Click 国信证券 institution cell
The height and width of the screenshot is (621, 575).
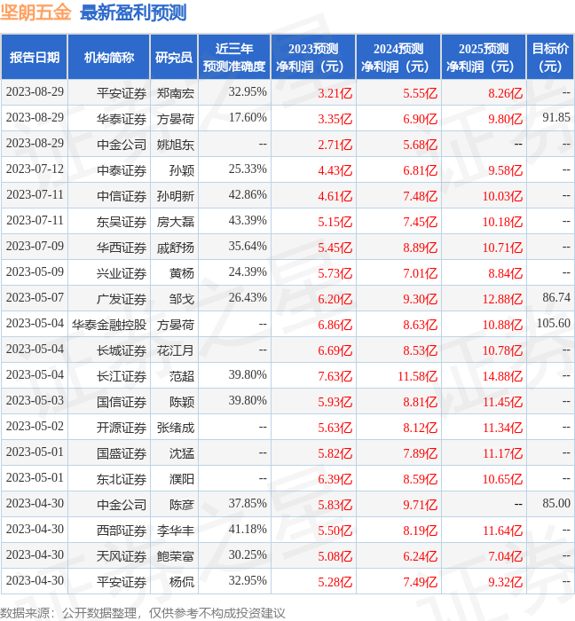122,402
